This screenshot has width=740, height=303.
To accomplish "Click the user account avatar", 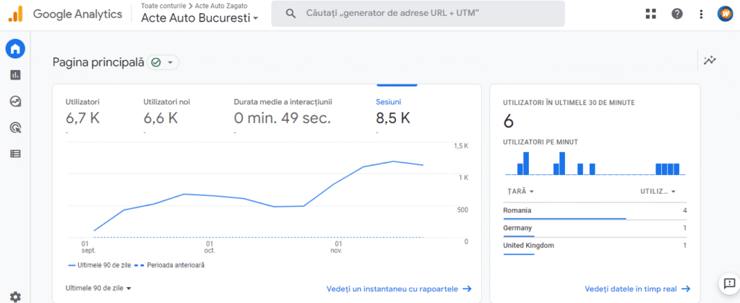I will point(725,14).
